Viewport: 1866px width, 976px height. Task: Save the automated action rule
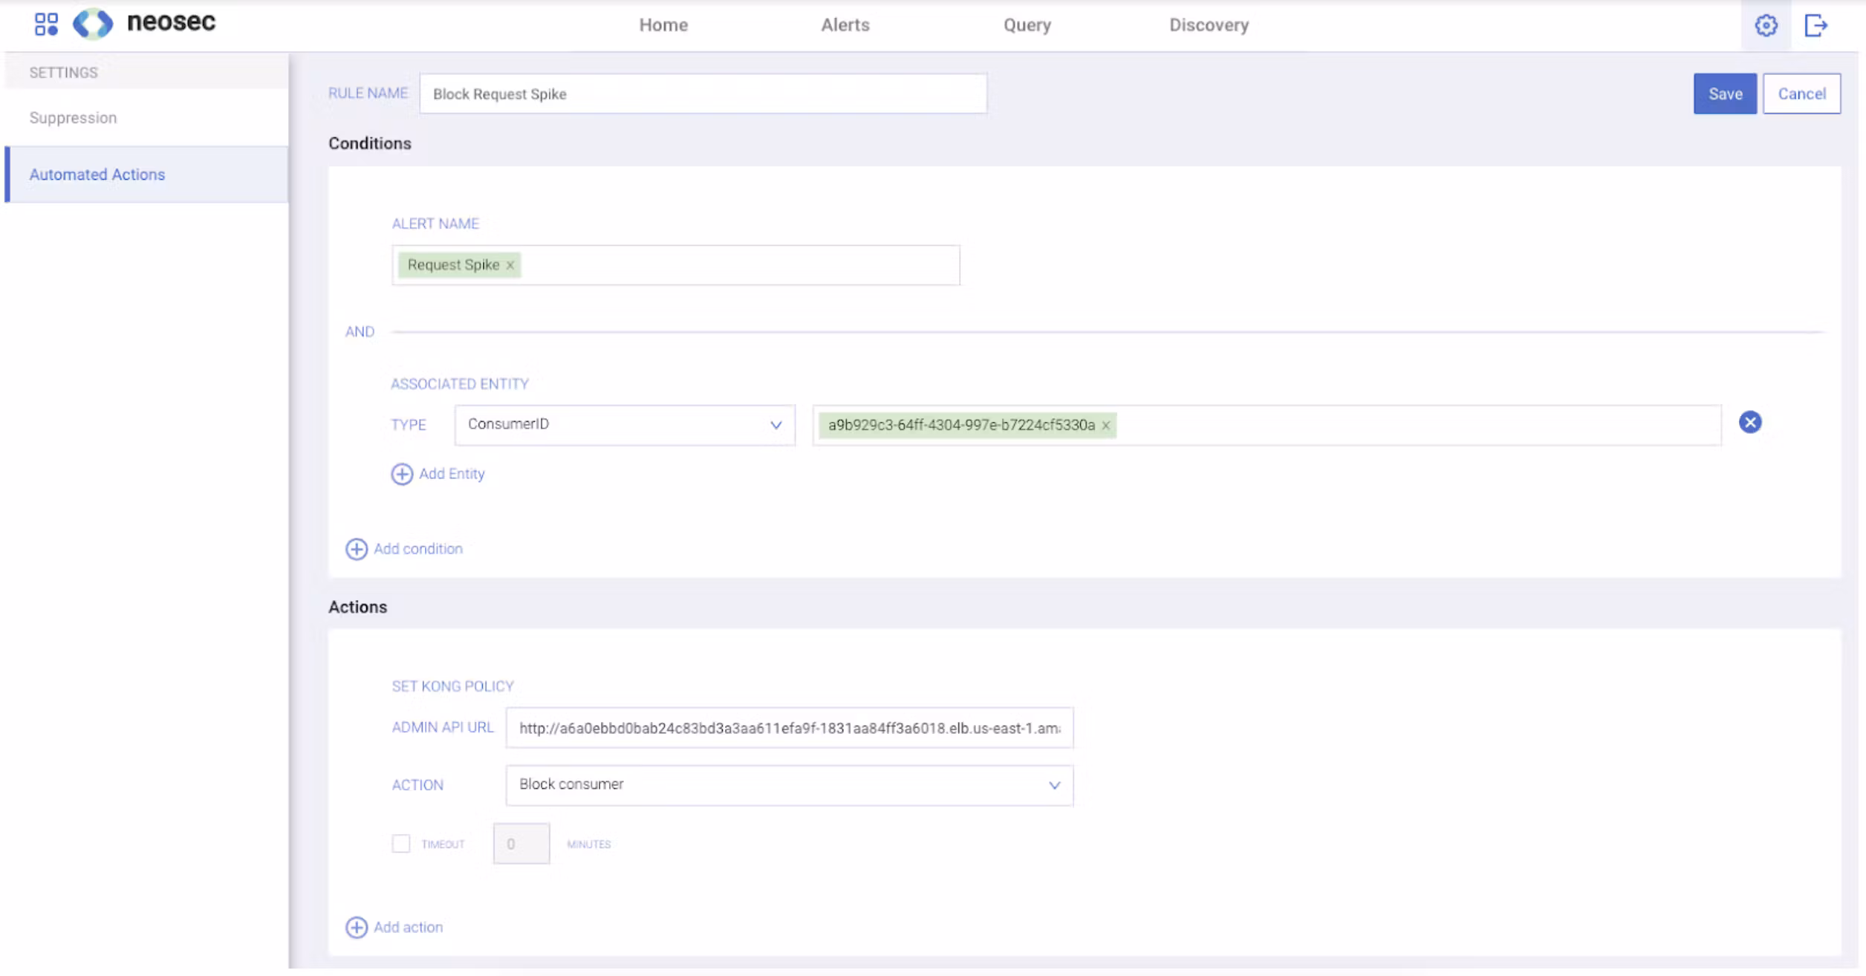click(1724, 94)
